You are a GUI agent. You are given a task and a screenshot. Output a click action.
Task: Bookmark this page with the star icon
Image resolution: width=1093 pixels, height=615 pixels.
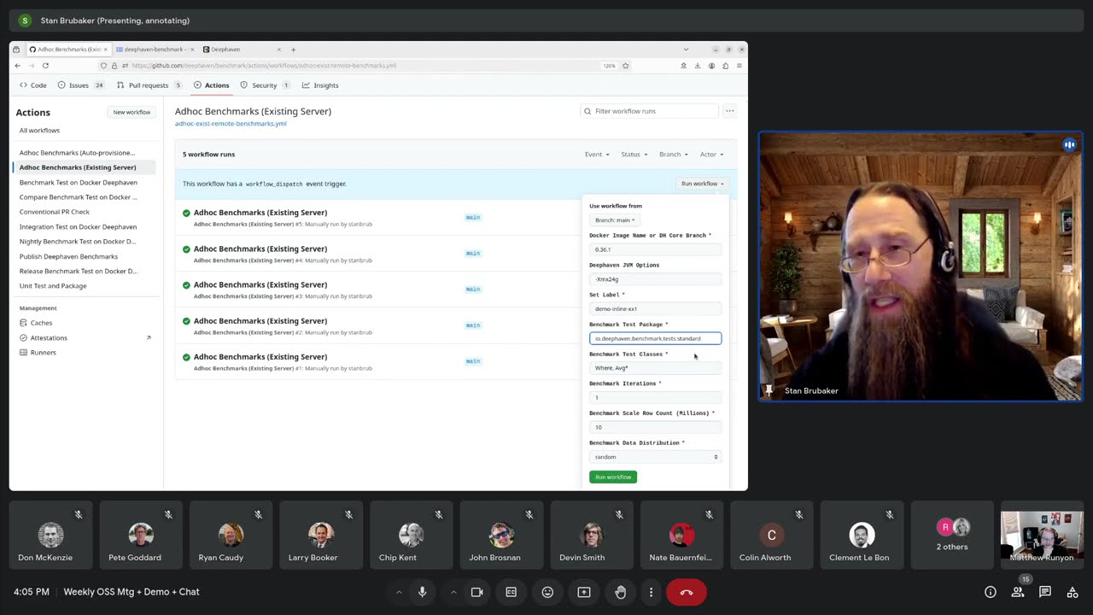pos(626,66)
